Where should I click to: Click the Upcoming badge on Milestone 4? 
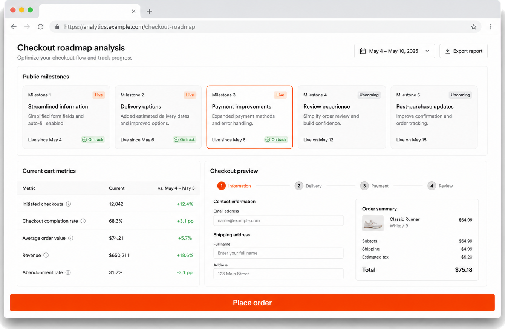(x=369, y=95)
